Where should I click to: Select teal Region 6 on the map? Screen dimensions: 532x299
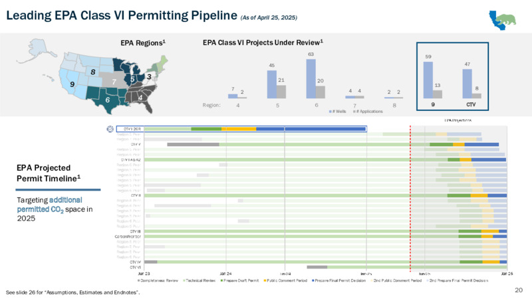[108, 99]
